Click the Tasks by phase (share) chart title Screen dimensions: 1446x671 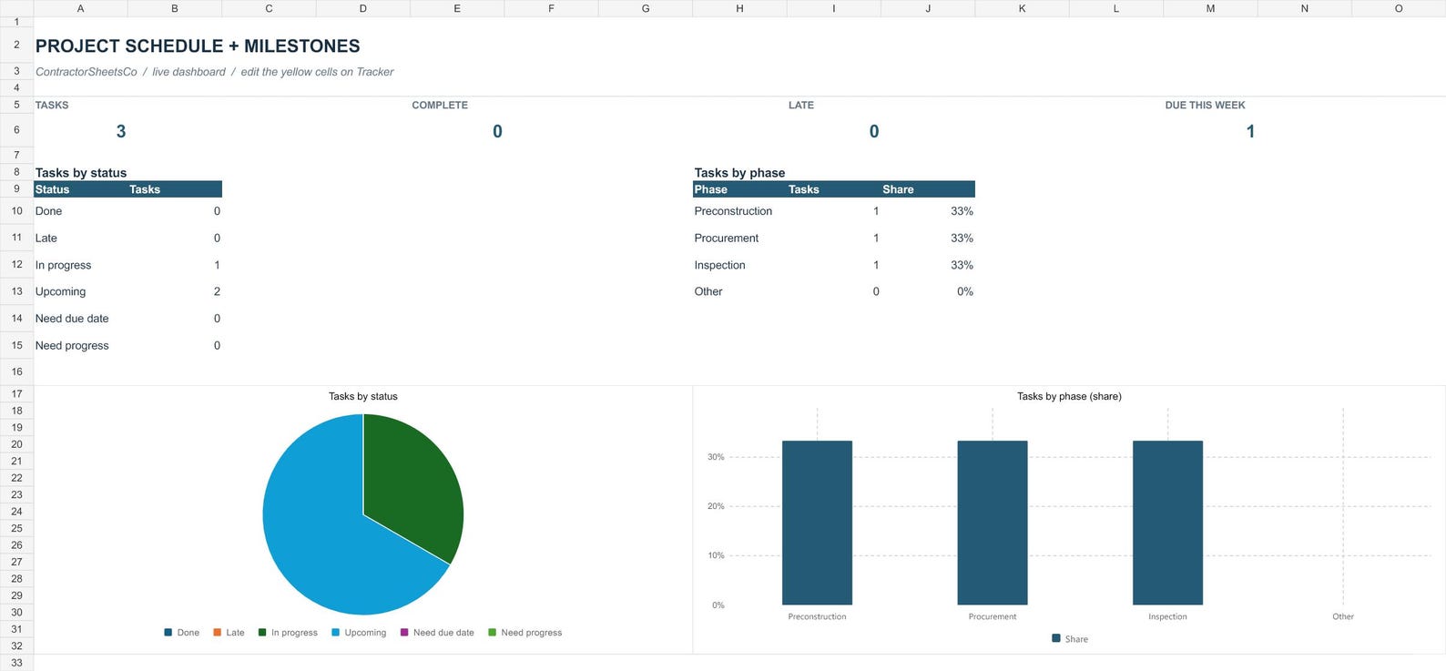[1069, 397]
